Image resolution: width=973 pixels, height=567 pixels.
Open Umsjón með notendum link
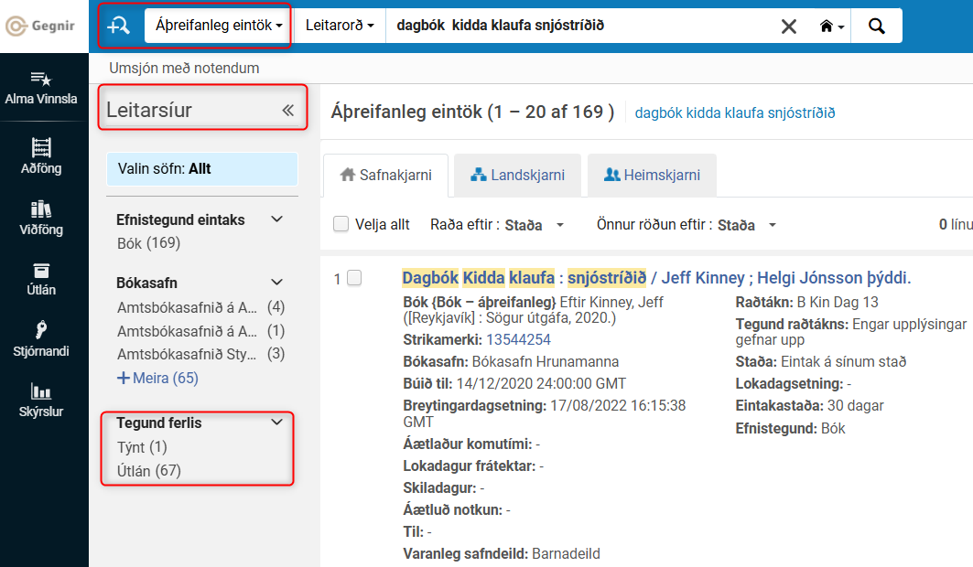click(x=184, y=69)
